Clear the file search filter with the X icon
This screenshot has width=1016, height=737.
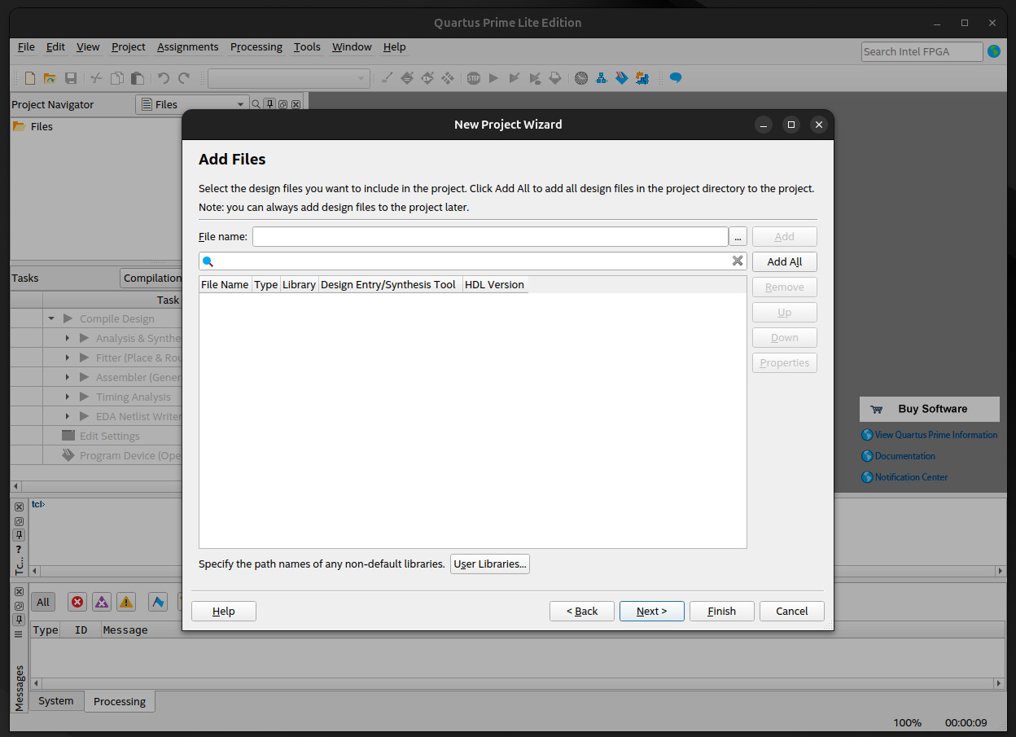pos(737,261)
